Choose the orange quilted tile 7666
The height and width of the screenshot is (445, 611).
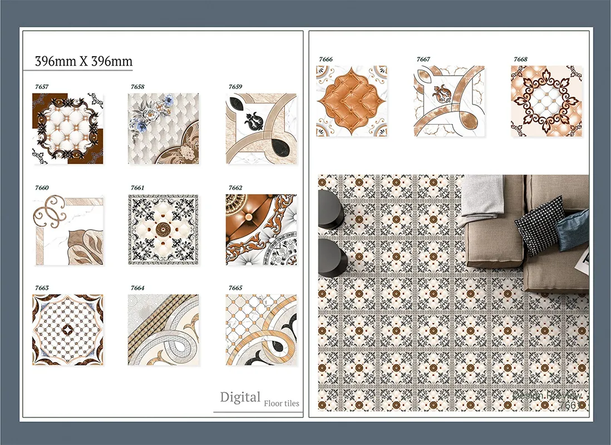[352, 101]
